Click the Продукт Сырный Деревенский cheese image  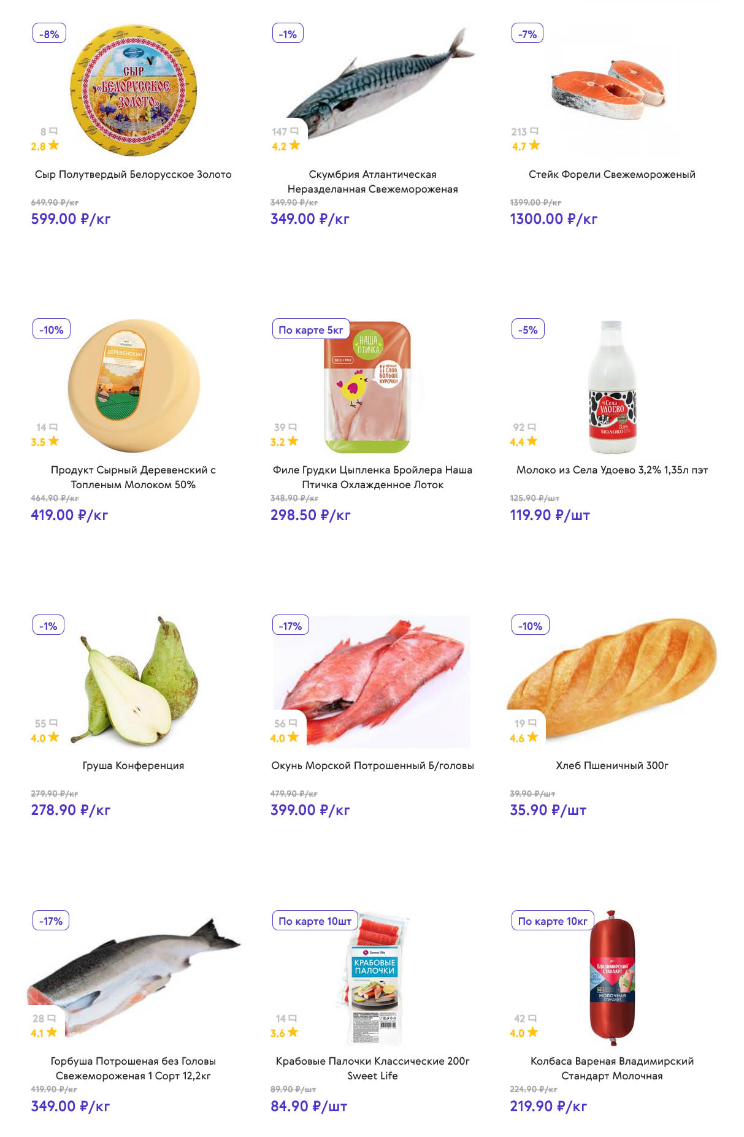[x=134, y=385]
